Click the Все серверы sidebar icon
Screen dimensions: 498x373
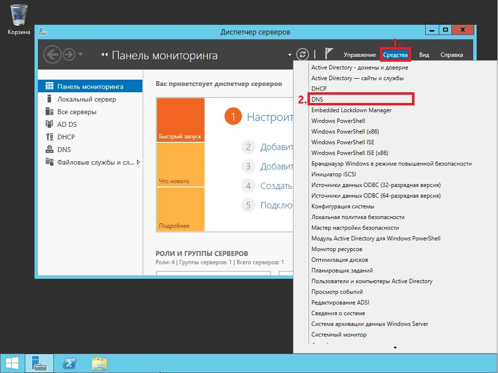click(50, 111)
